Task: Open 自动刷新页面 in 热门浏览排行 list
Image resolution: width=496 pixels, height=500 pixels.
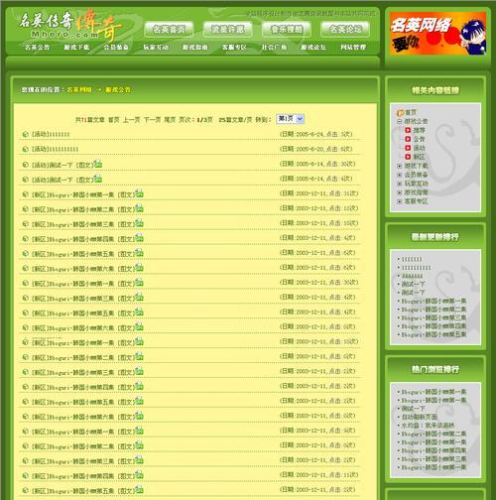Action: click(x=420, y=417)
